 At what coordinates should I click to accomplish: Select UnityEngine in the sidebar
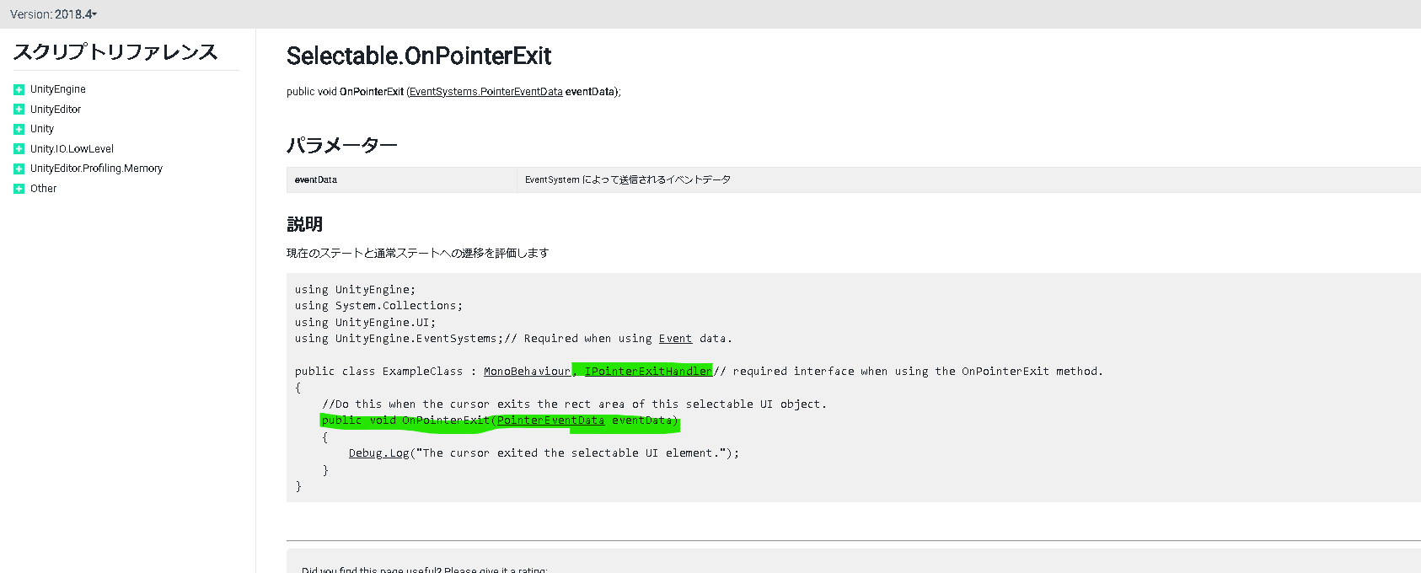(58, 89)
